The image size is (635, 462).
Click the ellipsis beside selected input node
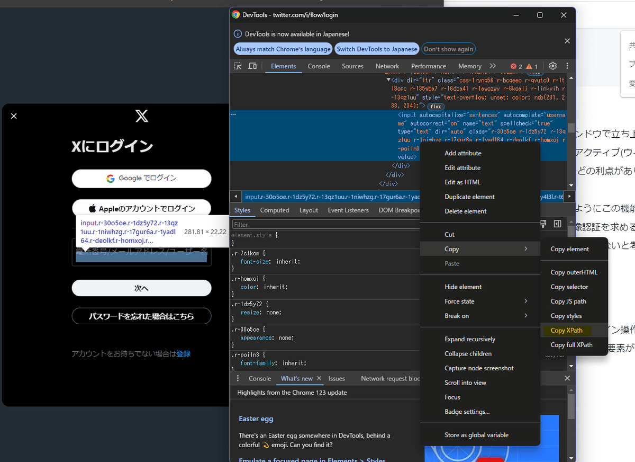coord(233,114)
